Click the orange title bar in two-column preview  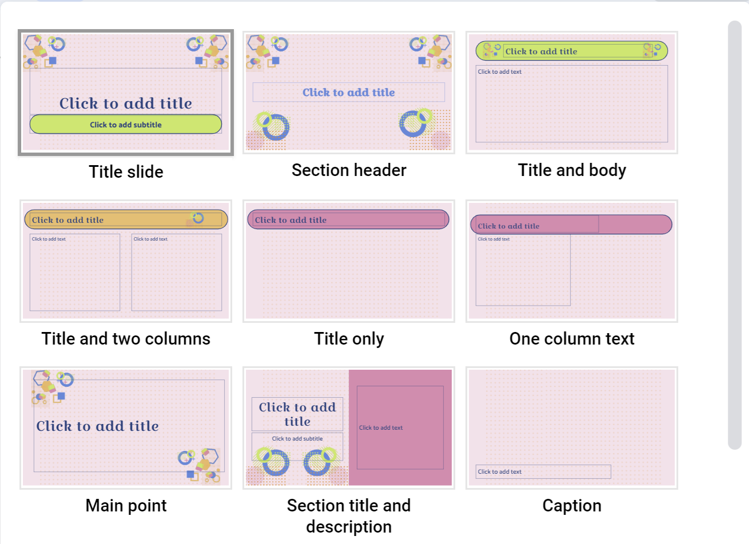[x=126, y=219]
